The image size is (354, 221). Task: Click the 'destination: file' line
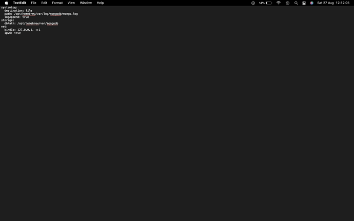coord(18,11)
